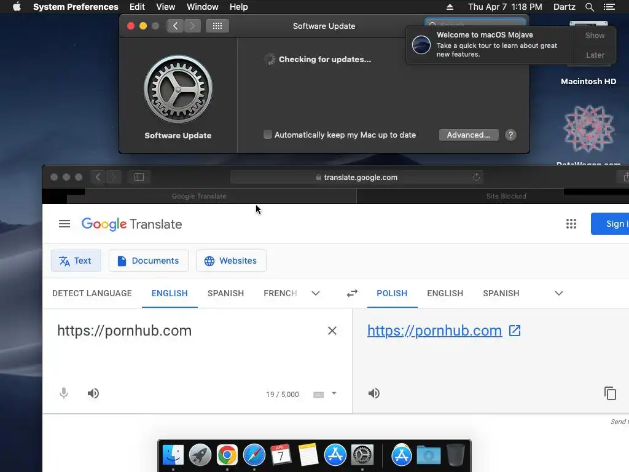Open the Dartz user menu

564,7
